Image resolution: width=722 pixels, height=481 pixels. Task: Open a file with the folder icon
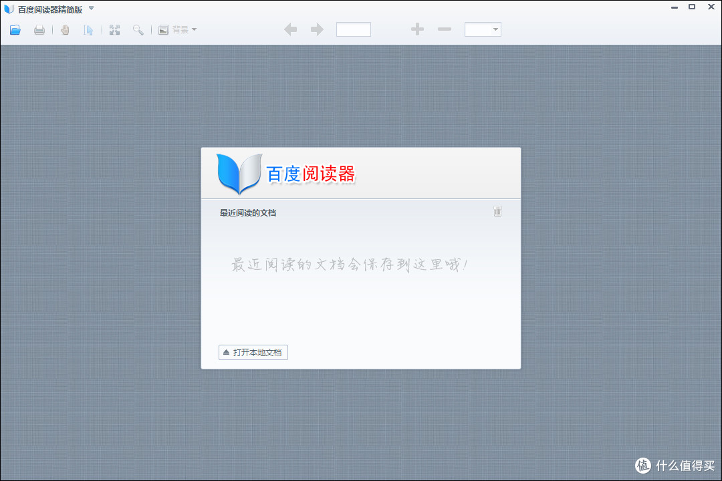click(x=15, y=30)
